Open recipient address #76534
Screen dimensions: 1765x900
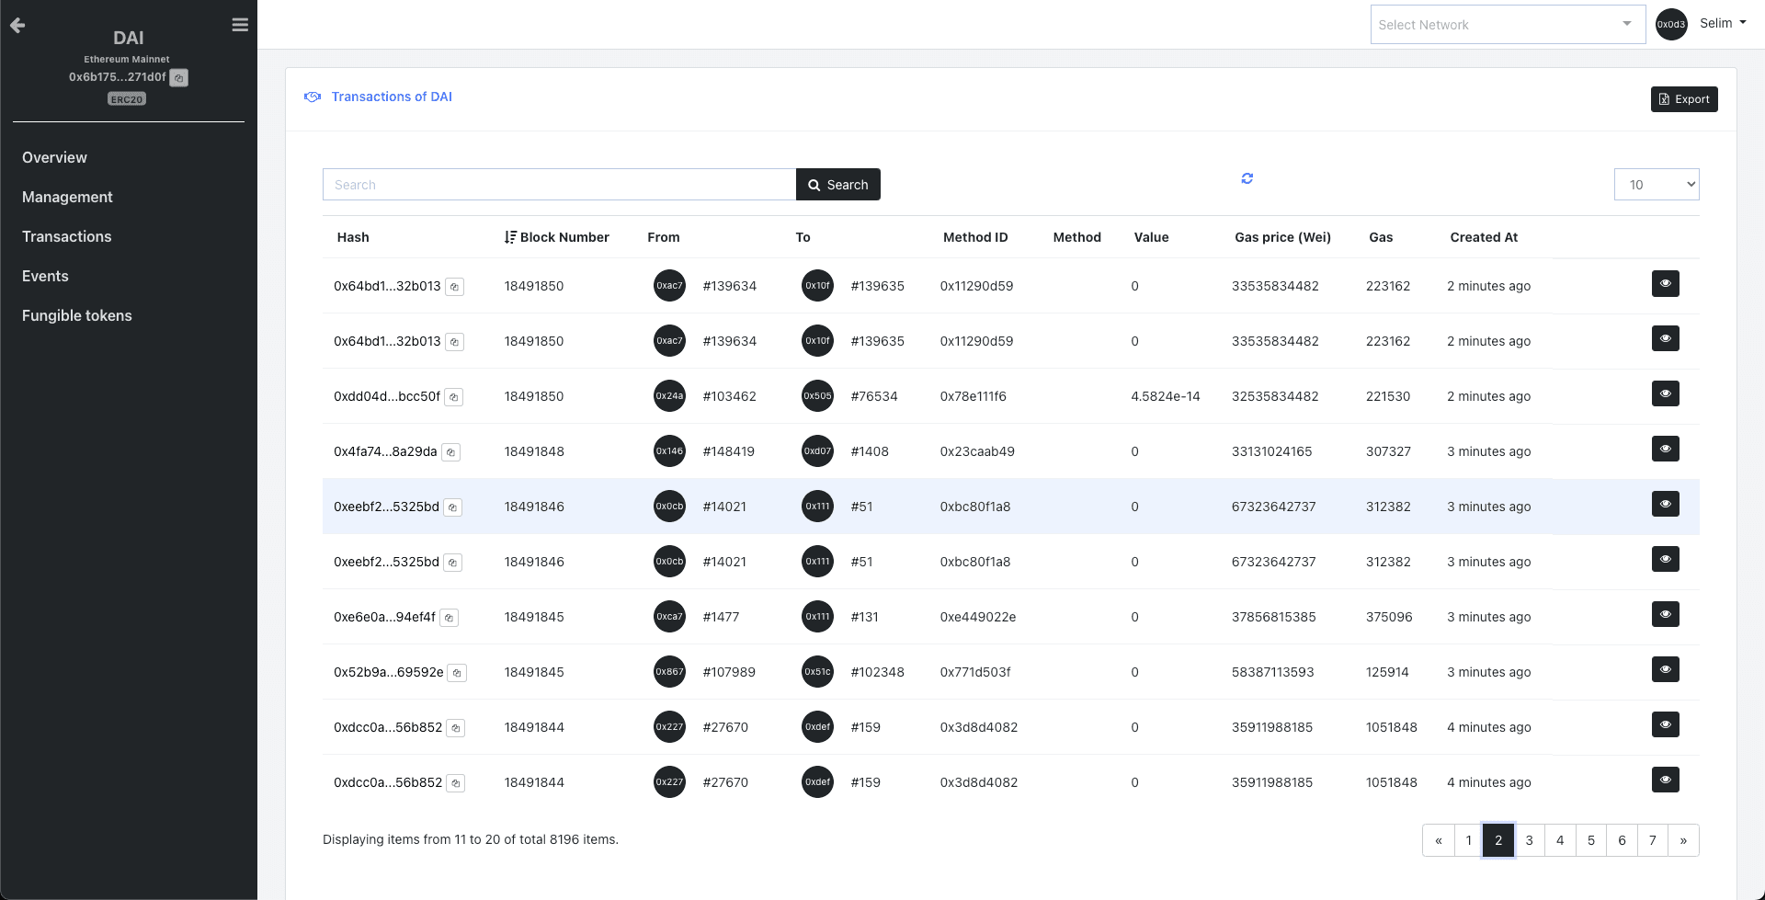click(x=873, y=396)
